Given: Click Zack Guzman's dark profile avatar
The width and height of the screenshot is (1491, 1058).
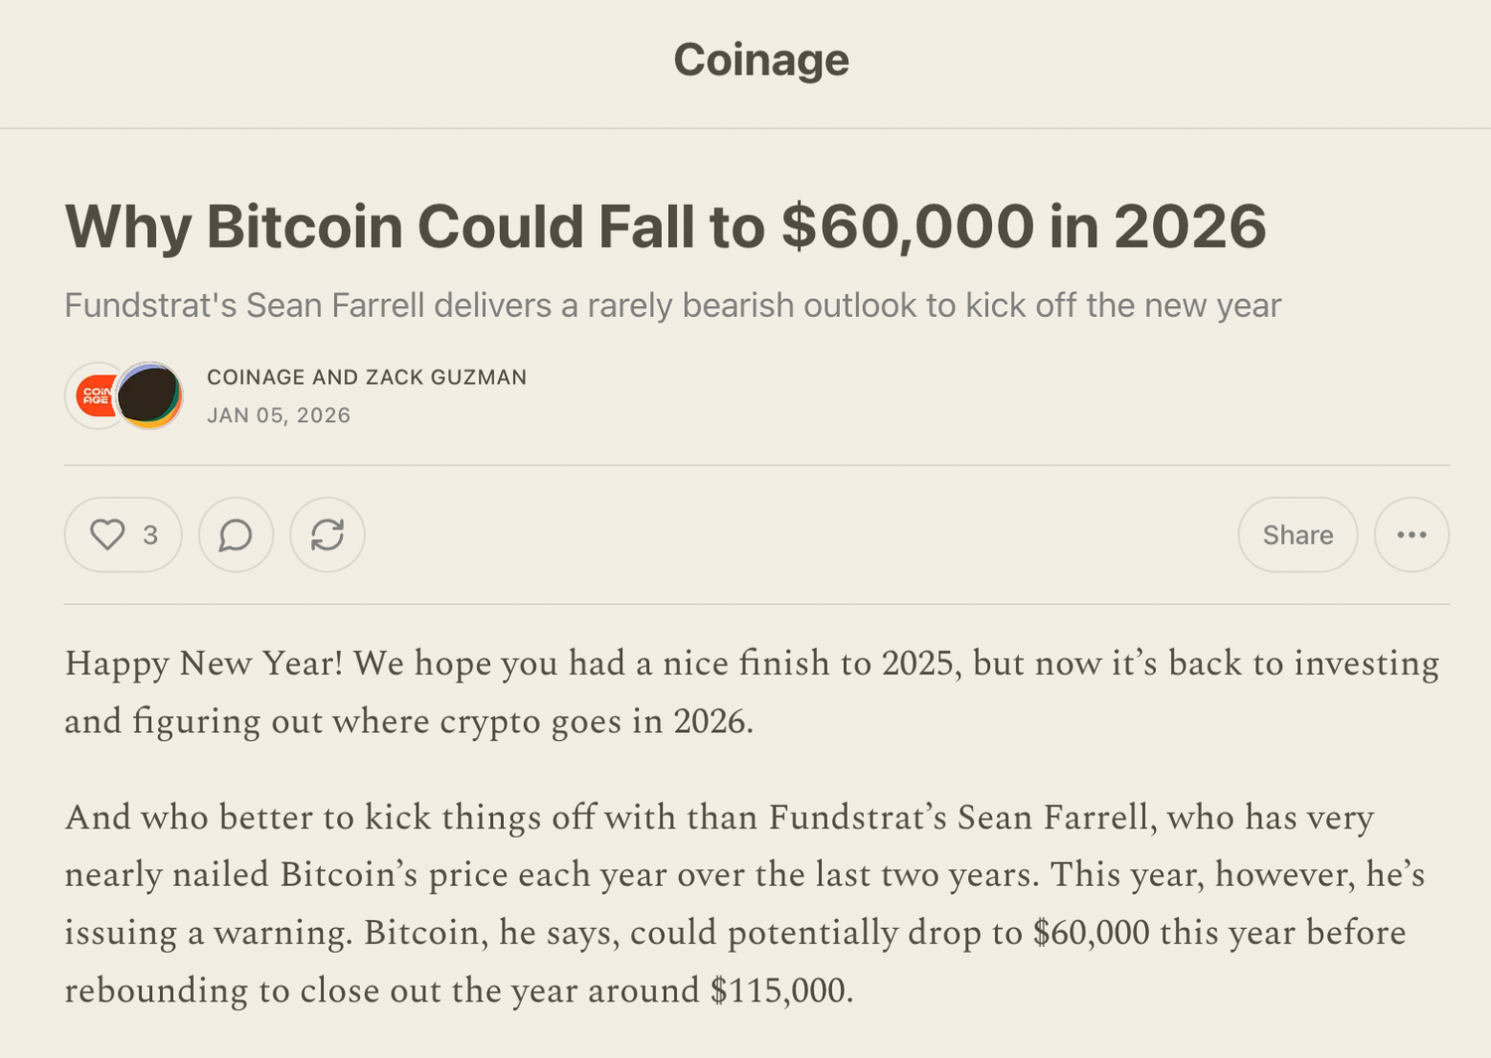Looking at the screenshot, I should (150, 395).
